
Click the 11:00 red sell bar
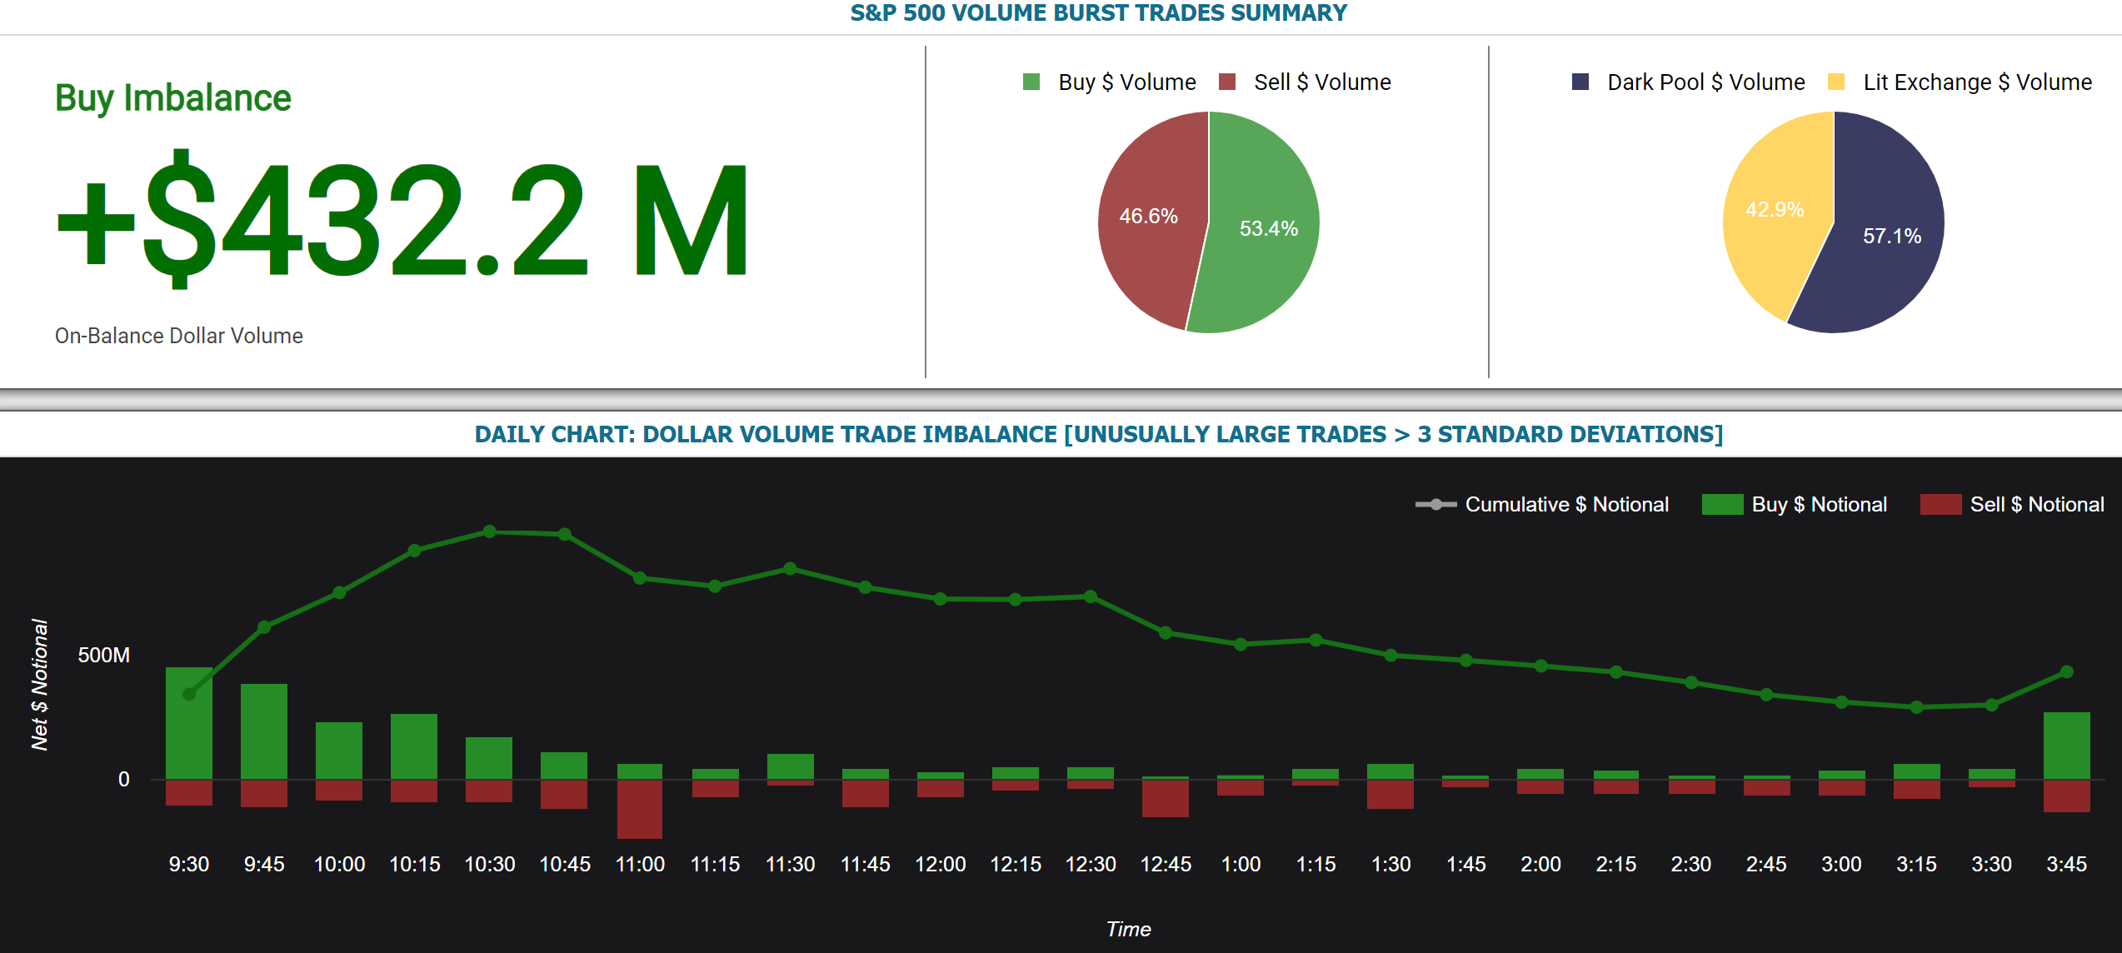tap(640, 809)
